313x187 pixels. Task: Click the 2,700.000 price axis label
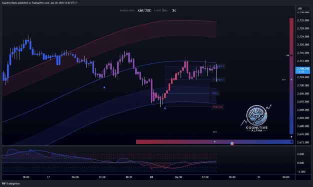tap(303, 85)
